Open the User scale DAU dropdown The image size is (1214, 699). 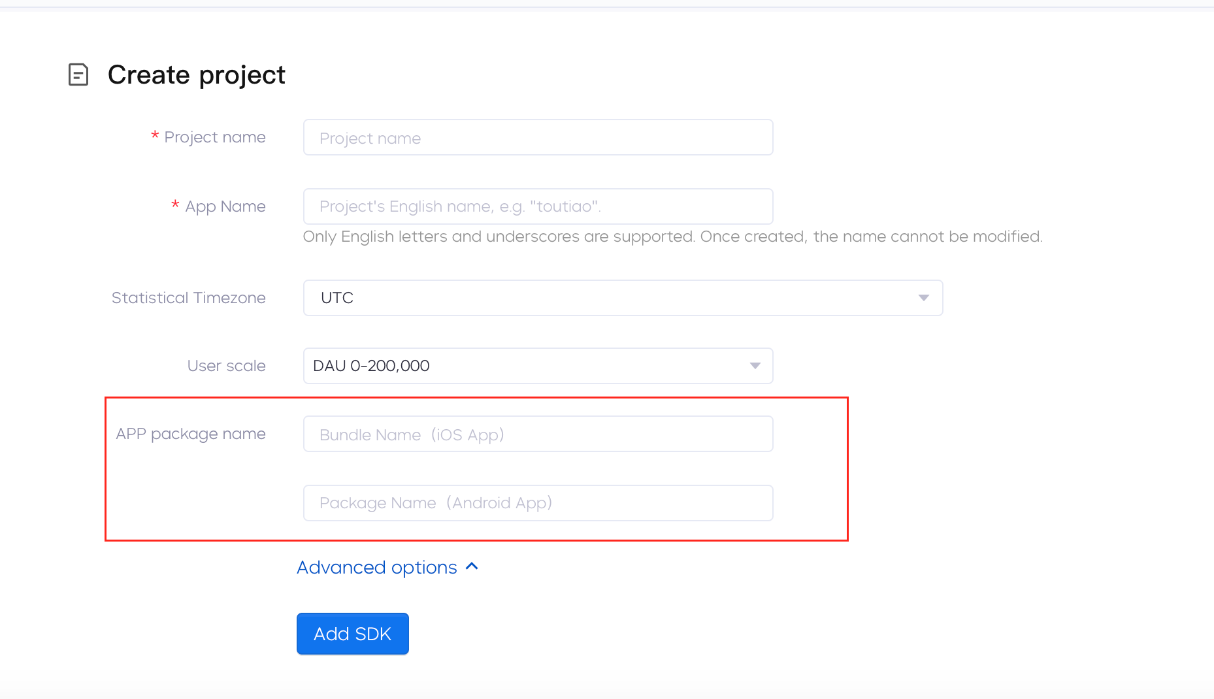538,366
